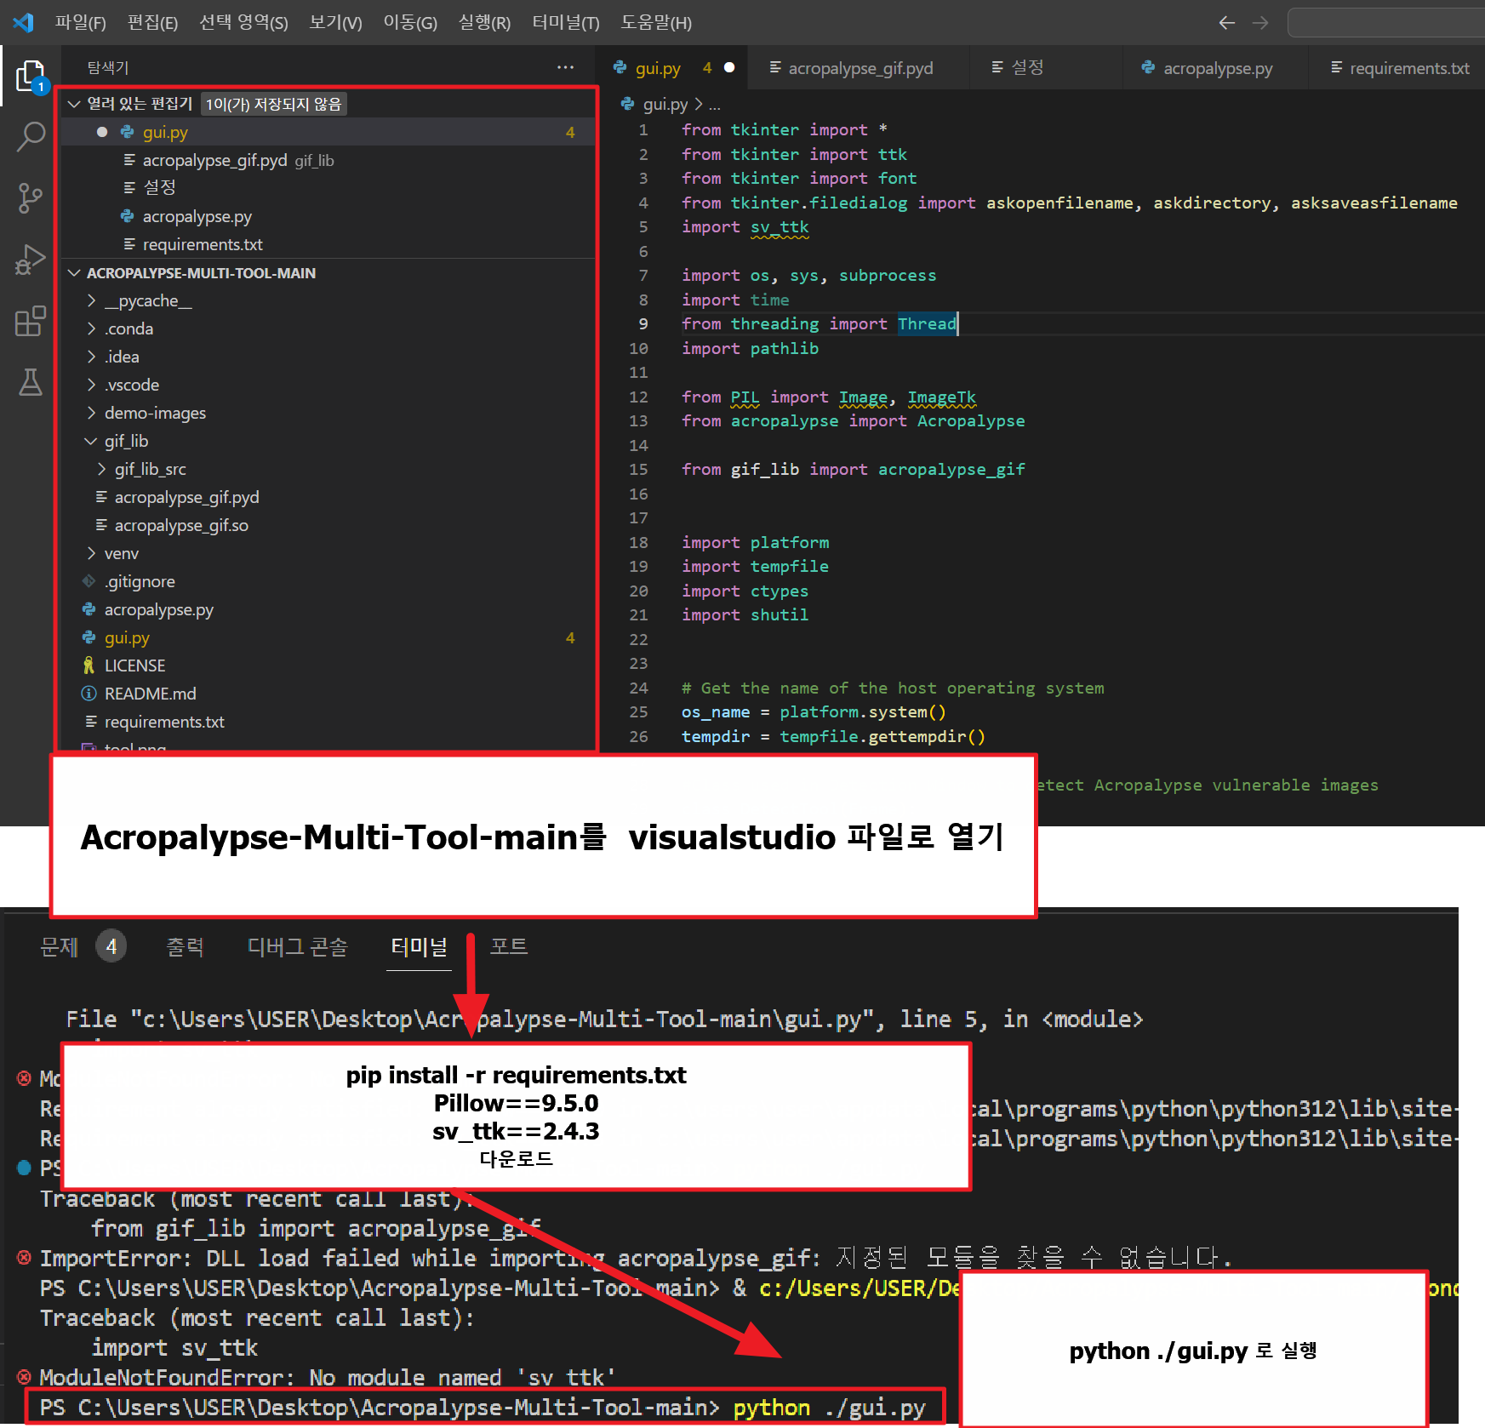Image resolution: width=1485 pixels, height=1428 pixels.
Task: Open the 파일(F) menu
Action: pyautogui.click(x=81, y=23)
